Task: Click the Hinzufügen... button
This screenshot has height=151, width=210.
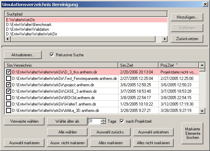Action: (x=186, y=17)
